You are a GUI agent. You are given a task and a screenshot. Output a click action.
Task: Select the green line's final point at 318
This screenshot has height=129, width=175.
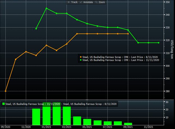click(159, 43)
